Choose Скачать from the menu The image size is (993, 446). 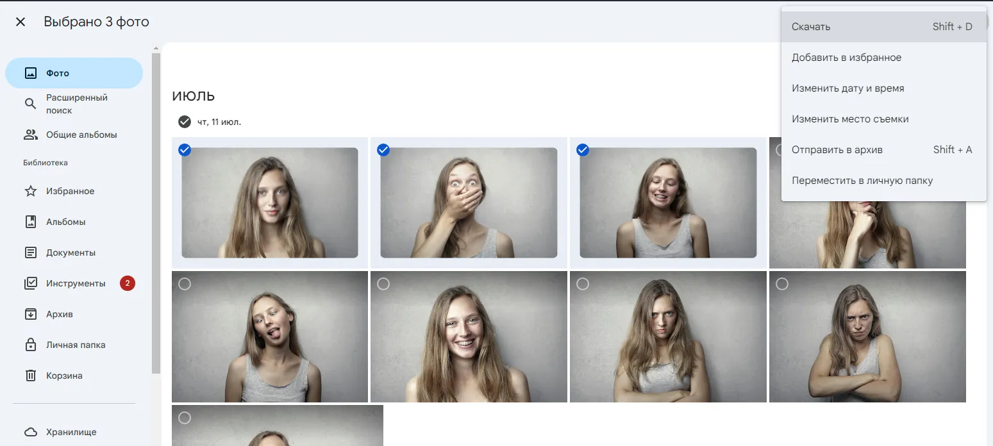[810, 26]
